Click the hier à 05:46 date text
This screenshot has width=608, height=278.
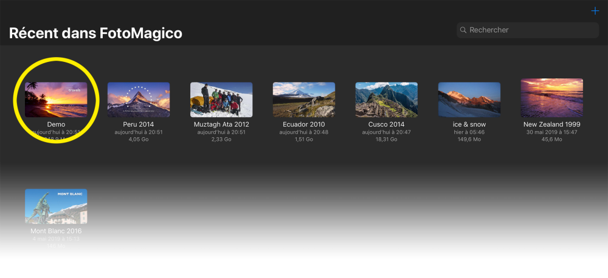click(x=469, y=132)
